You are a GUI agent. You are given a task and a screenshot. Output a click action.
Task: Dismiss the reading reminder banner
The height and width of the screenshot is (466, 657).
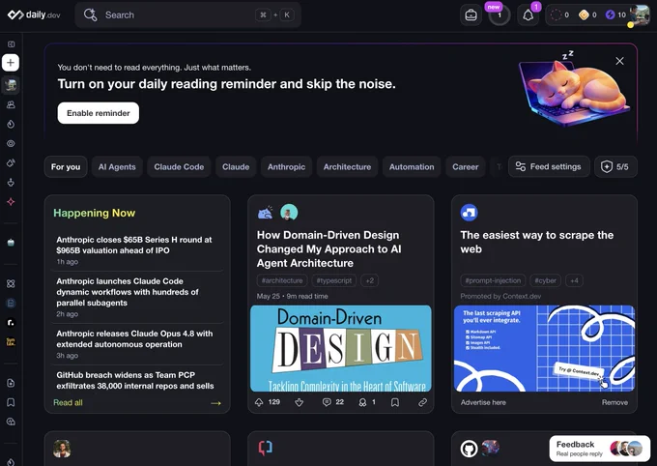coord(619,61)
